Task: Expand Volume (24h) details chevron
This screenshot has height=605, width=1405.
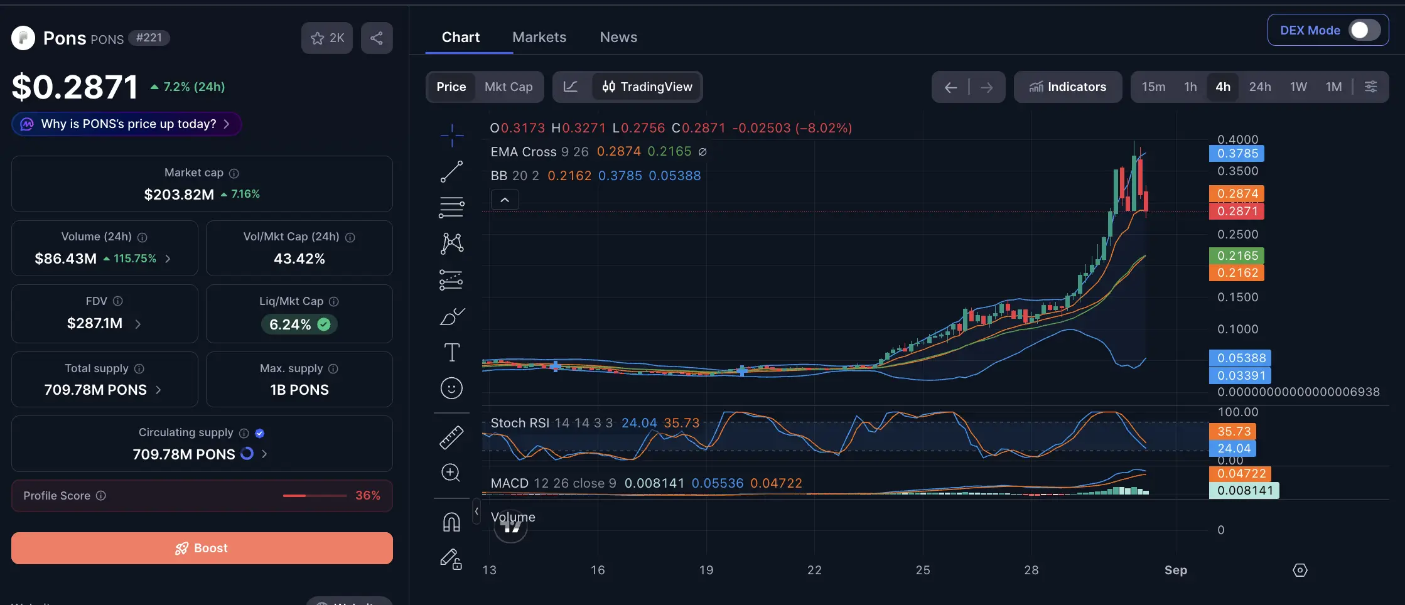Action: click(x=168, y=259)
